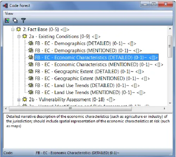Expand the 2b - Vulnerability Assessment node
This screenshot has height=157, width=176.
19,99
